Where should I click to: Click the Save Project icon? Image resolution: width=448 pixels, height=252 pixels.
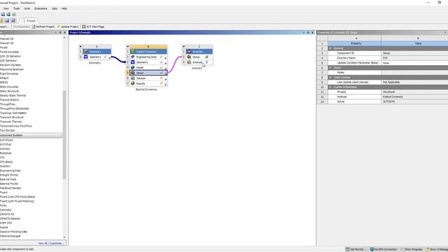point(7,20)
